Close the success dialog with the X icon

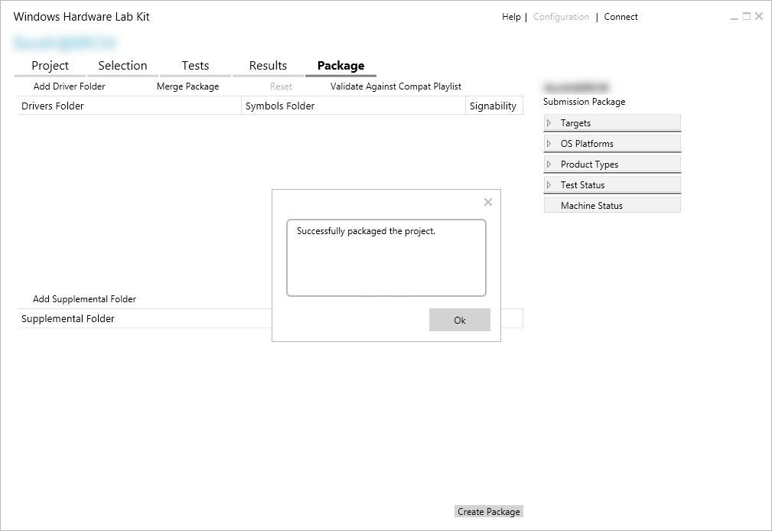click(488, 202)
